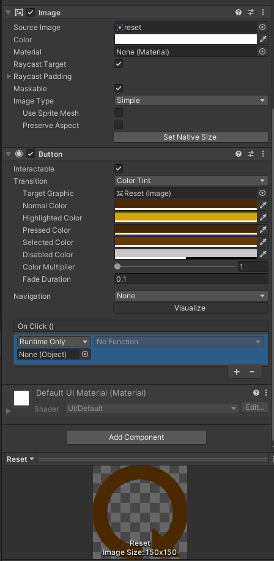Open the Transition dropdown showing Color Tint
The height and width of the screenshot is (561, 274).
191,181
